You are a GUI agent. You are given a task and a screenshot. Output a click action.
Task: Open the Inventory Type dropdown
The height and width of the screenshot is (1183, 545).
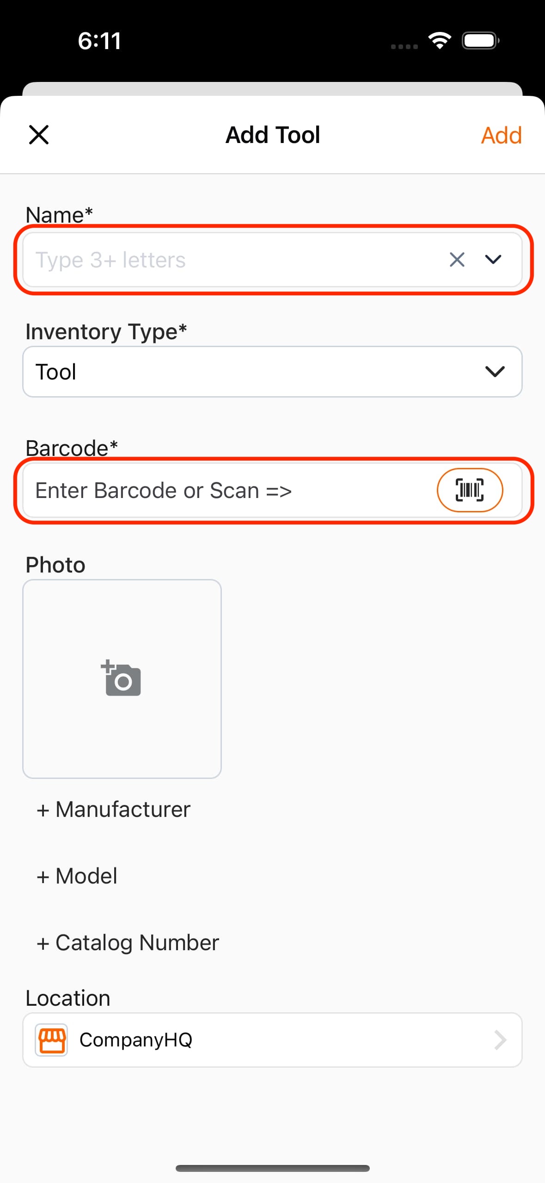click(272, 372)
